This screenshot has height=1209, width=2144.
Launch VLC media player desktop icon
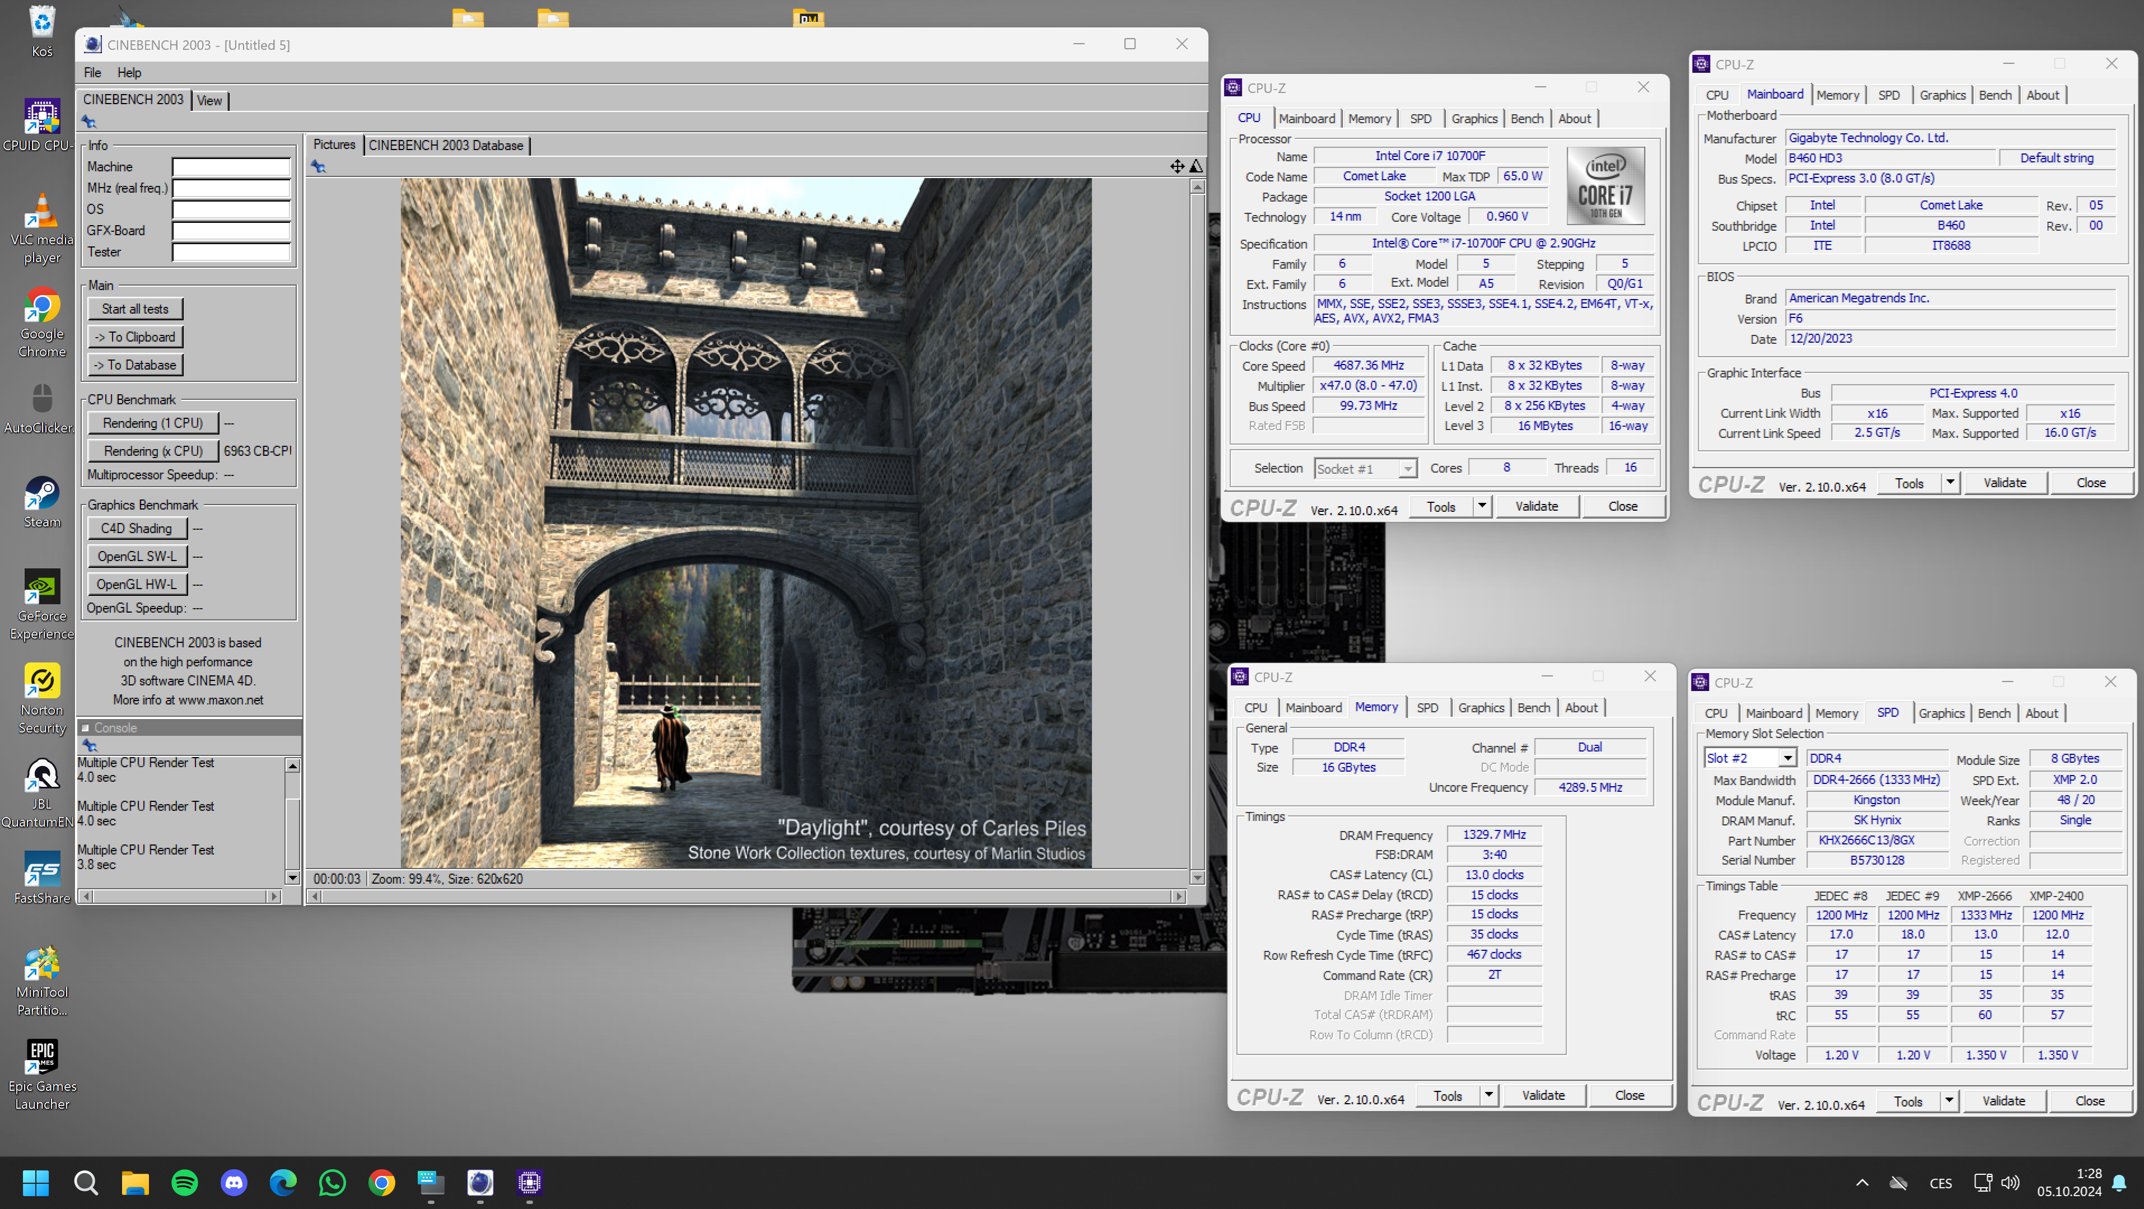pyautogui.click(x=41, y=228)
